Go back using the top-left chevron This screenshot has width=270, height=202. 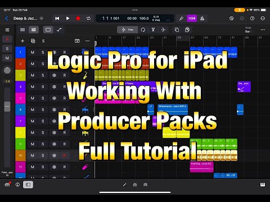[x=7, y=19]
